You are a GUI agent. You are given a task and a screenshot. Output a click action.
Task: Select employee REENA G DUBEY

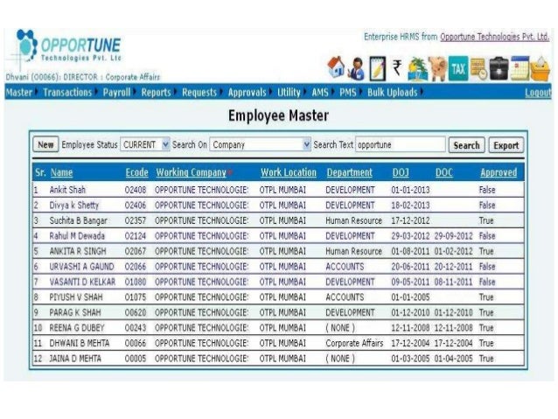(76, 328)
